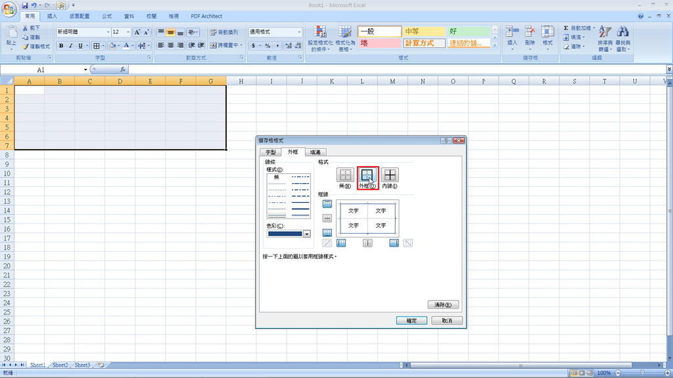Viewport: 673px width, 378px height.
Task: Click the center text align icon
Action: (x=170, y=45)
